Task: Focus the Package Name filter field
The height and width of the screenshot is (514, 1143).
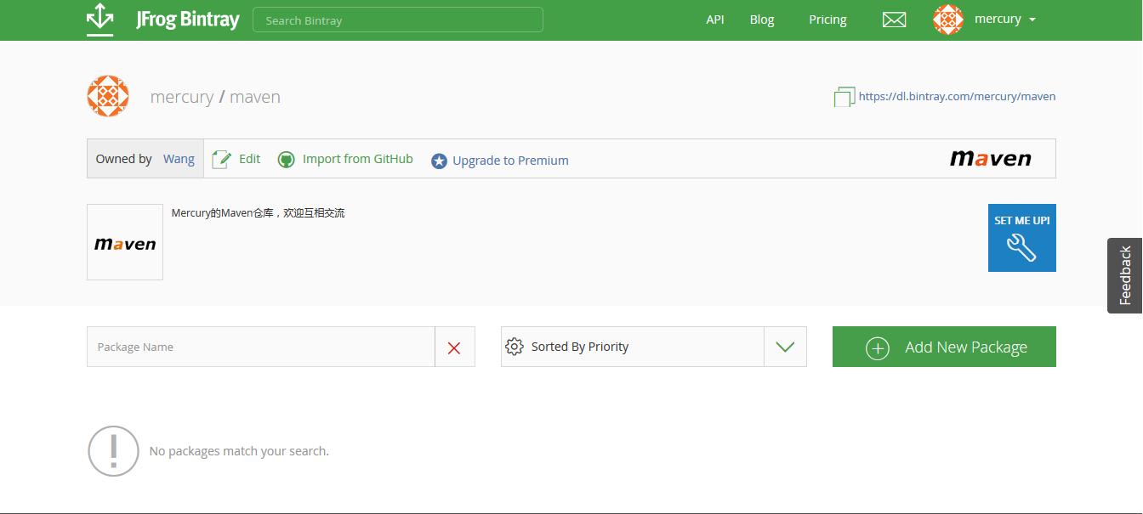Action: (261, 347)
